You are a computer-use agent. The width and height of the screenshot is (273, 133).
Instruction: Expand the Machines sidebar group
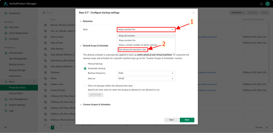click(x=34, y=27)
